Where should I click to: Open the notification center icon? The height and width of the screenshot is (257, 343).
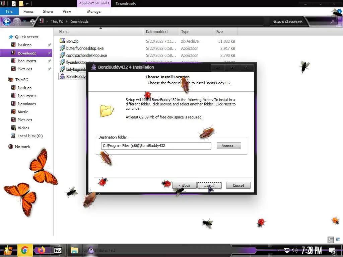click(333, 251)
